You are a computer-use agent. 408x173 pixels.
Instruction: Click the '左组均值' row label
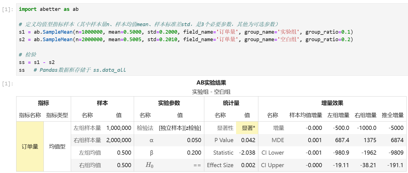90,153
